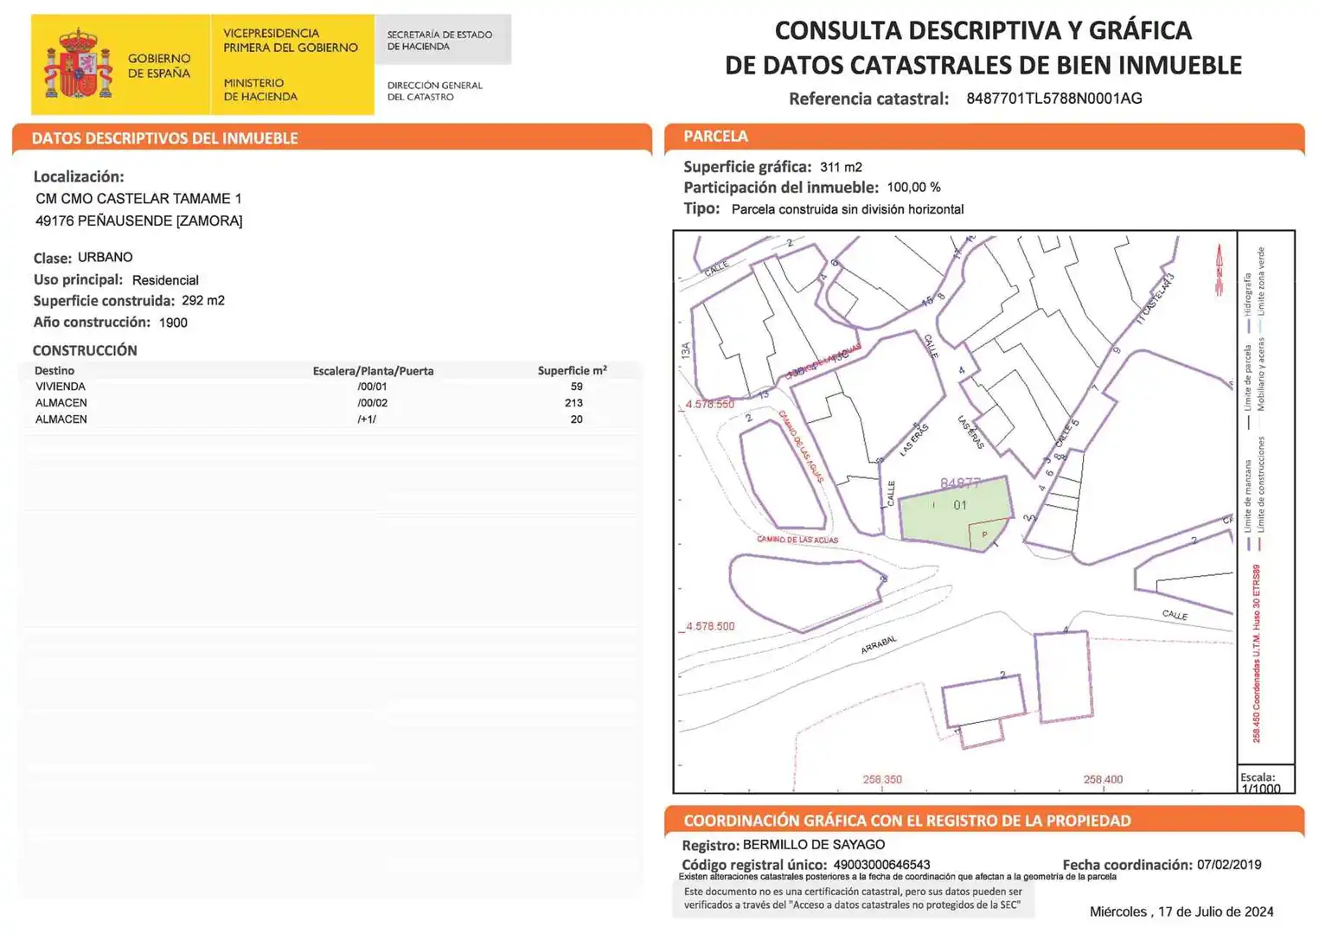
Task: Click the class value 'URBANO'
Action: 106,258
